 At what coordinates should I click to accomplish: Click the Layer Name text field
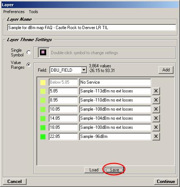click(92, 28)
